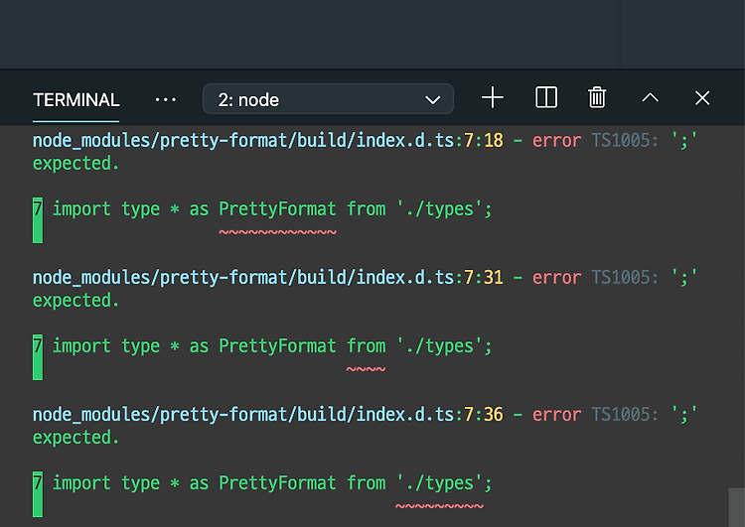Click the underlined './types' in third error
Viewport: 745px width, 527px height.
point(439,483)
